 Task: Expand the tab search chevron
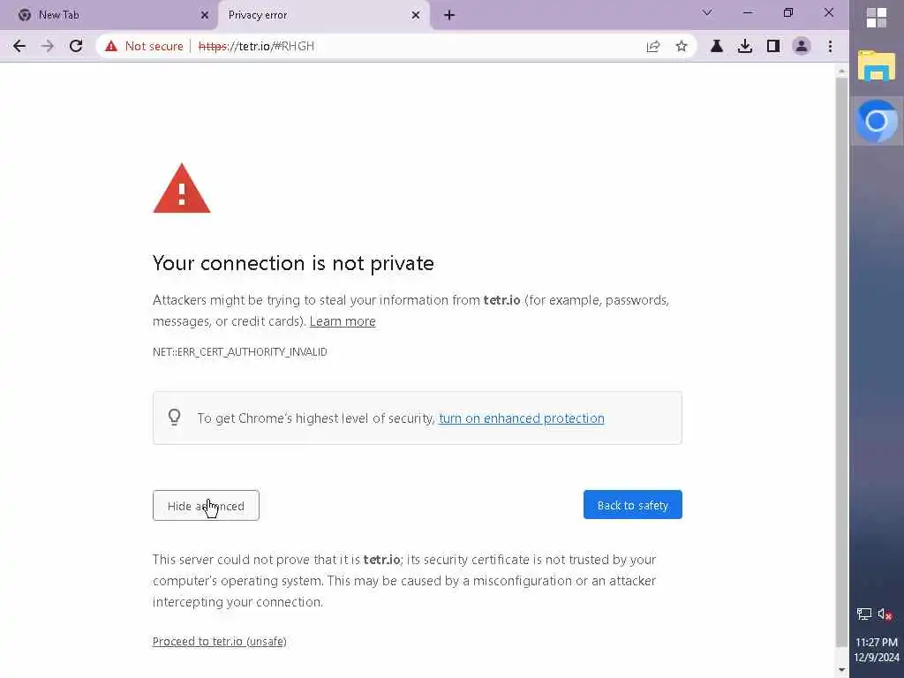pyautogui.click(x=707, y=13)
